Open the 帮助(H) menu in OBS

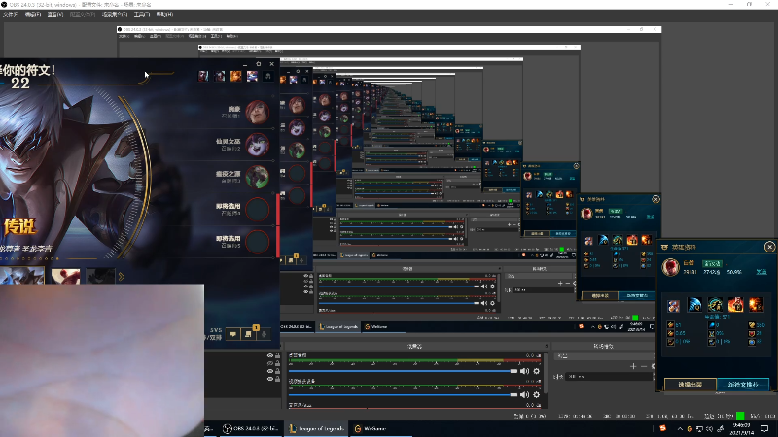coord(164,15)
